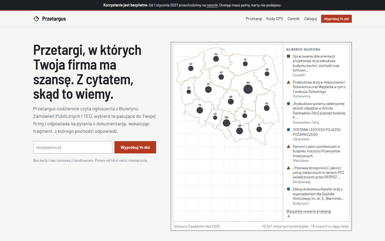Viewport: 385px width, 241px height.
Task: Click the map bubble labeled 1066
Action: (x=226, y=123)
